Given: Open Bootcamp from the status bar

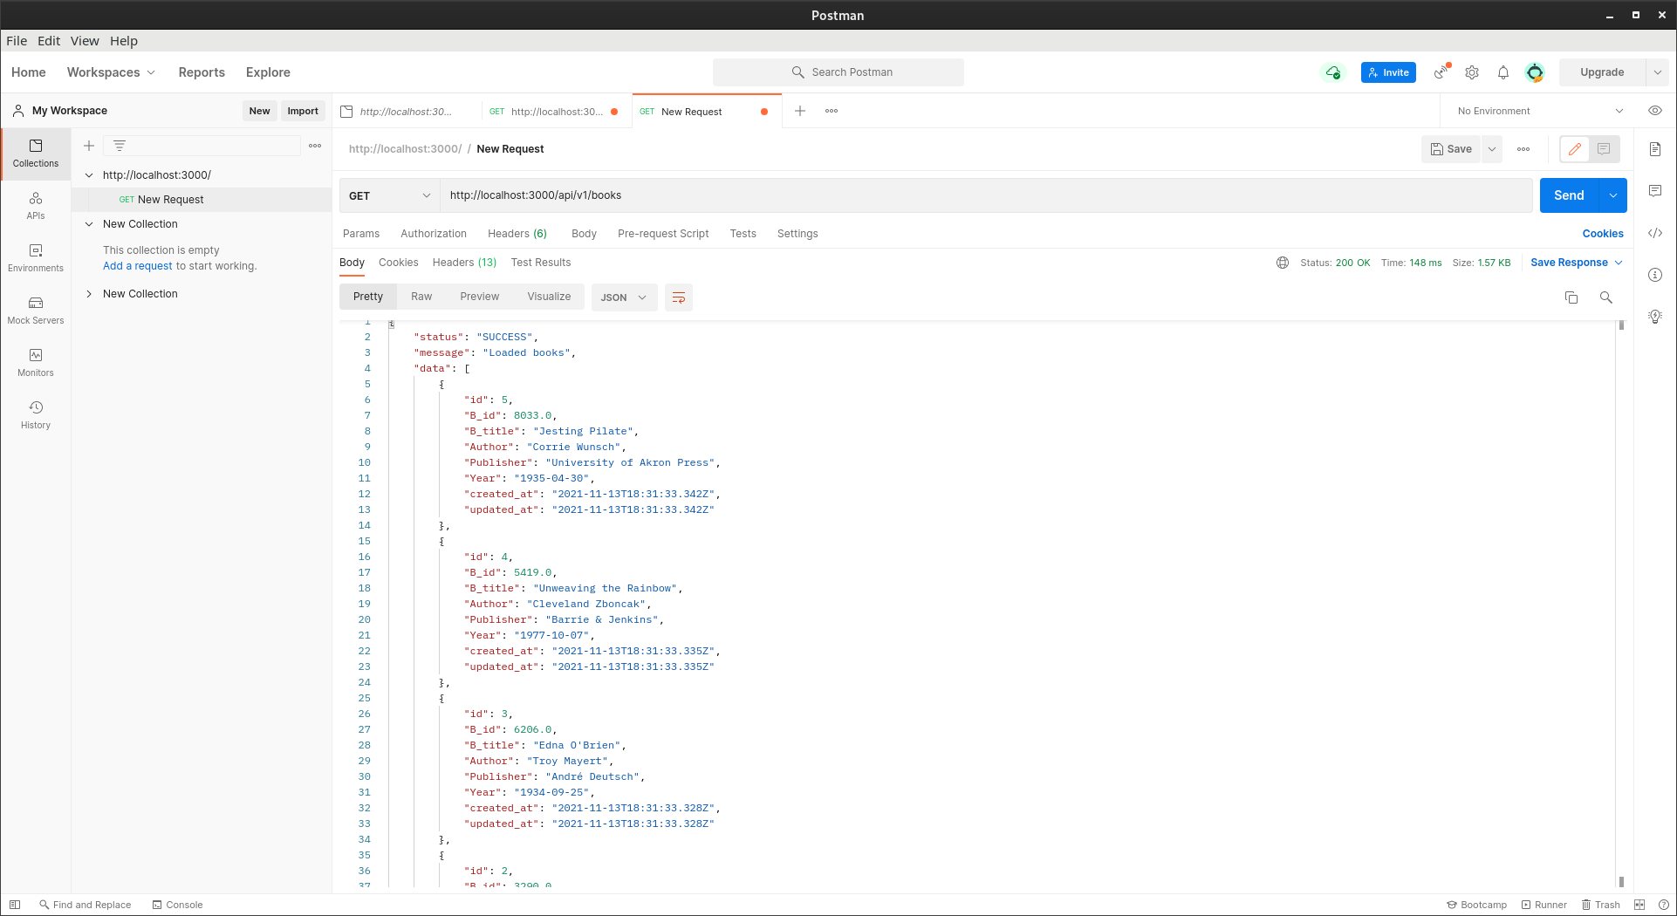Looking at the screenshot, I should click(1476, 905).
